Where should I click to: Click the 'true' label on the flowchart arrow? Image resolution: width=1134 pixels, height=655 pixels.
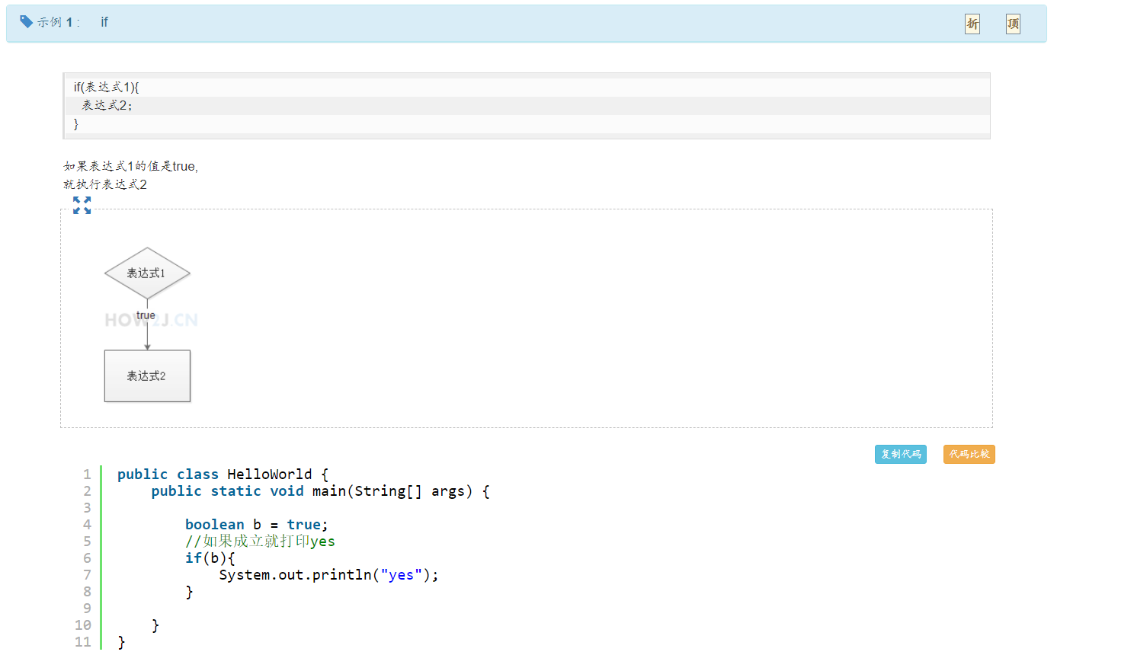tap(146, 315)
